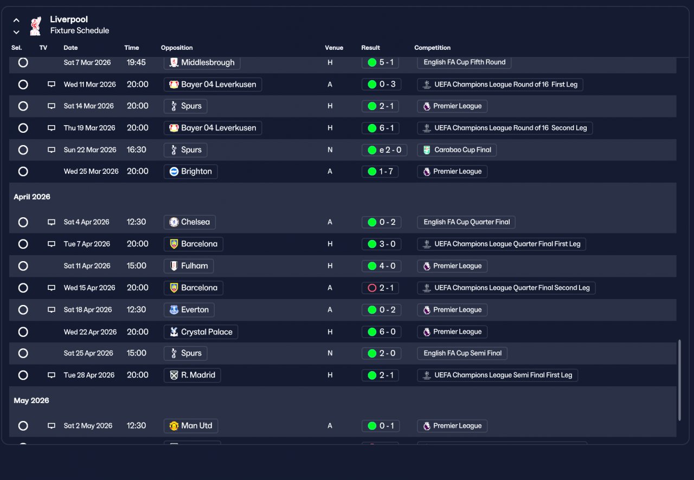The image size is (694, 480).
Task: Open the Fulham opposition button
Action: point(189,266)
